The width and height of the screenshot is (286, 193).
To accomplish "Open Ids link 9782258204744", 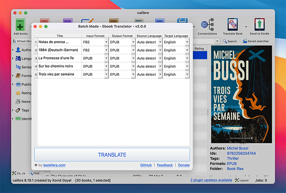I will 241,153.
